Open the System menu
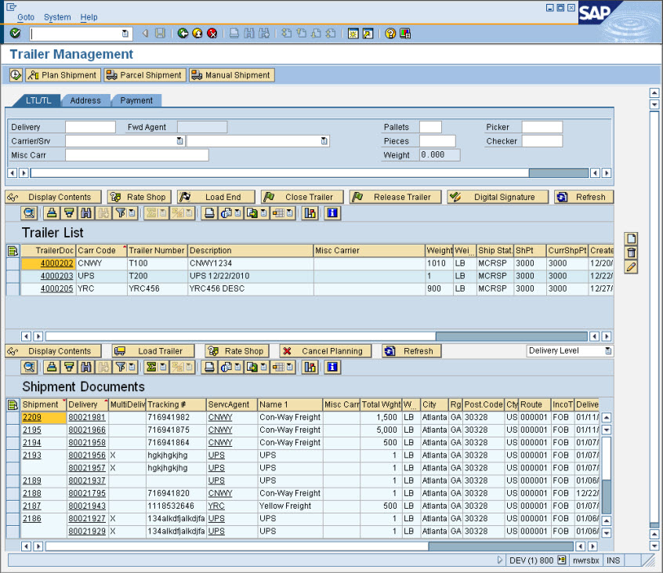The image size is (663, 573). pyautogui.click(x=57, y=17)
